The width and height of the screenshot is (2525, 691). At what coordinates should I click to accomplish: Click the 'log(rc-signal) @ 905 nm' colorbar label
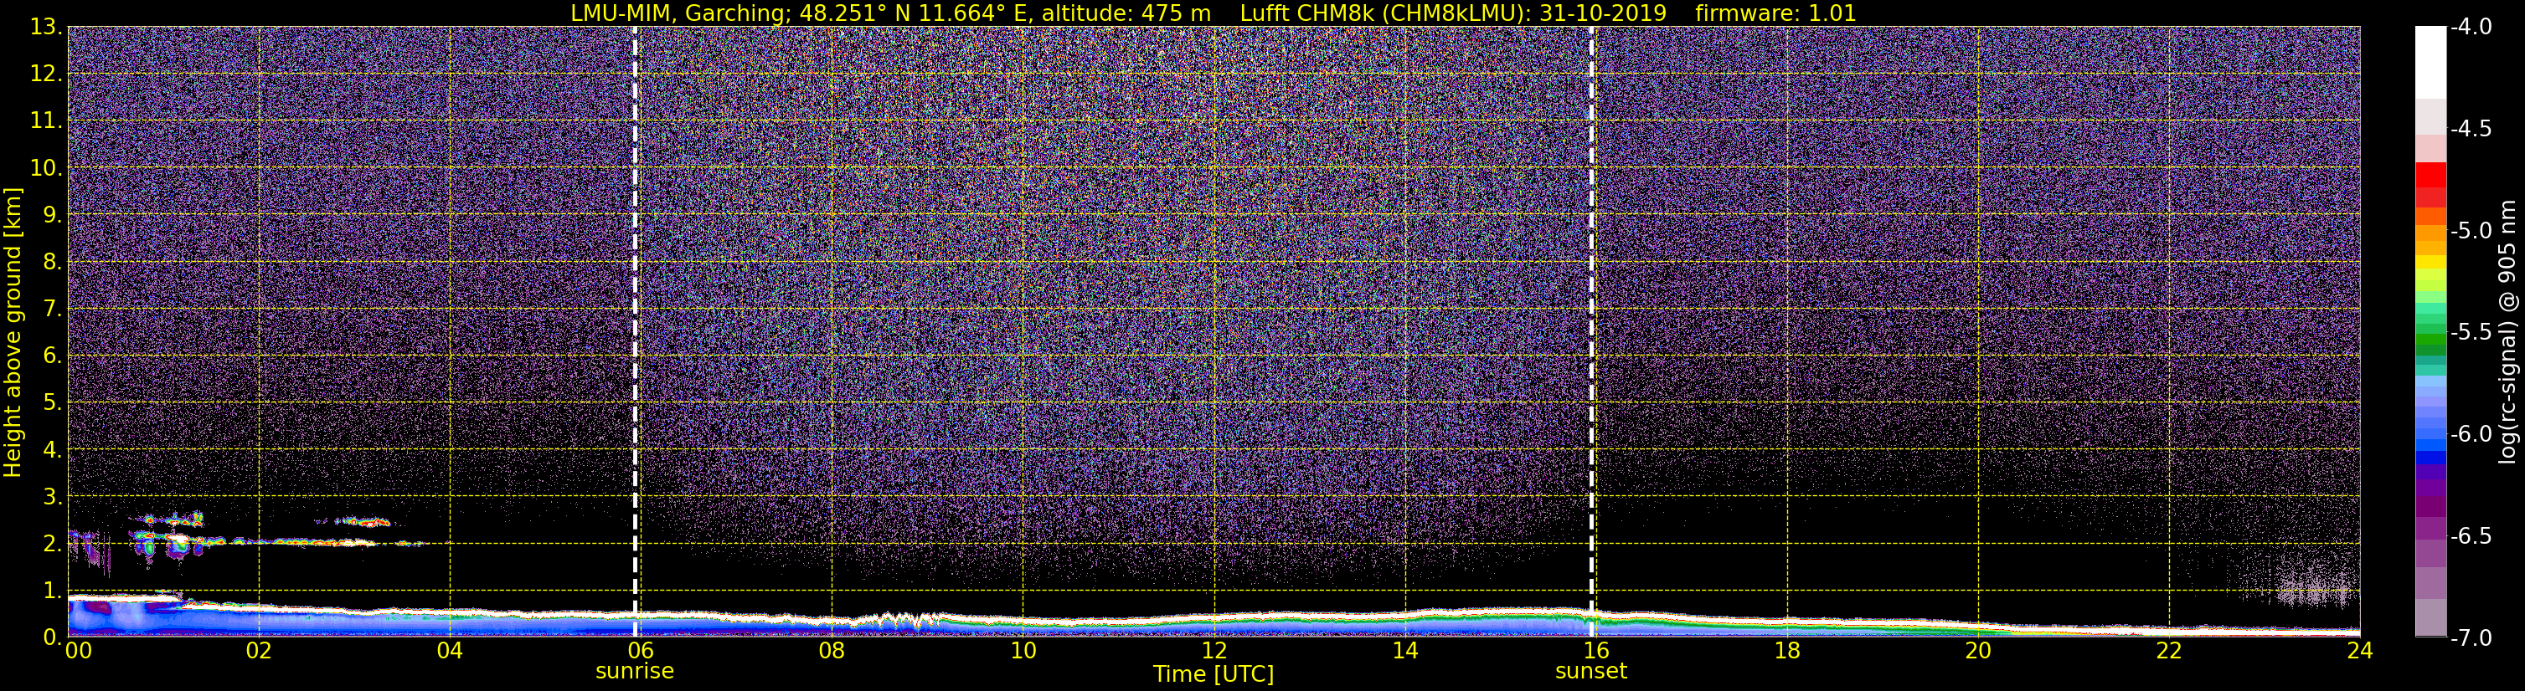click(2508, 333)
